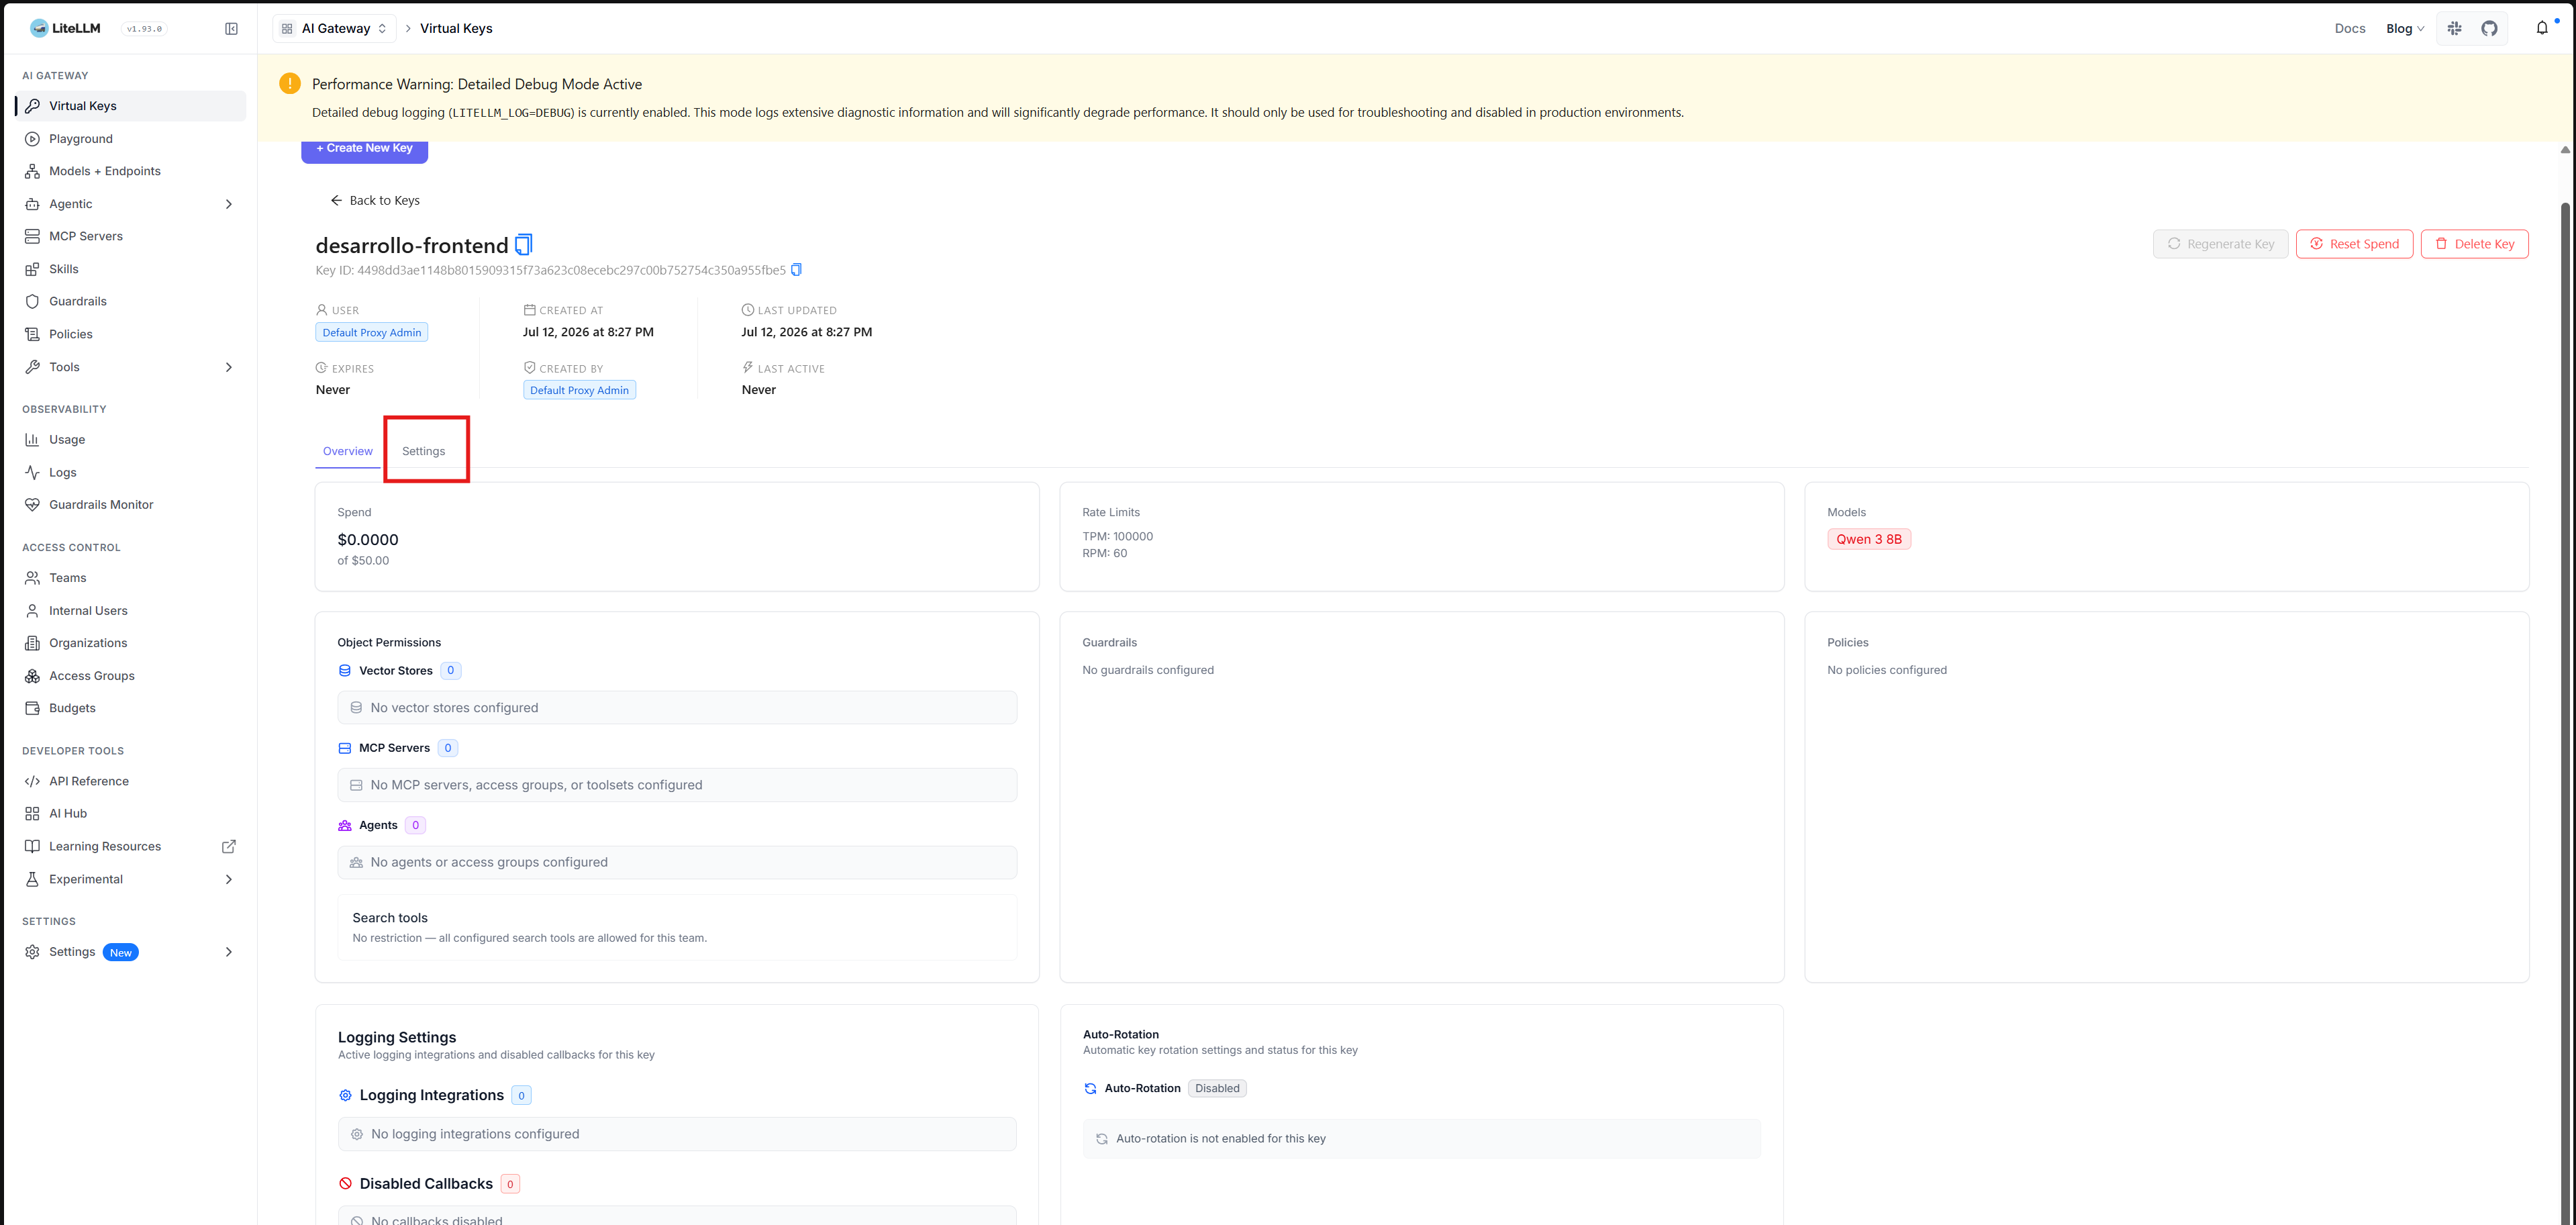Open the Policies page
The height and width of the screenshot is (1225, 2576).
pyautogui.click(x=130, y=334)
